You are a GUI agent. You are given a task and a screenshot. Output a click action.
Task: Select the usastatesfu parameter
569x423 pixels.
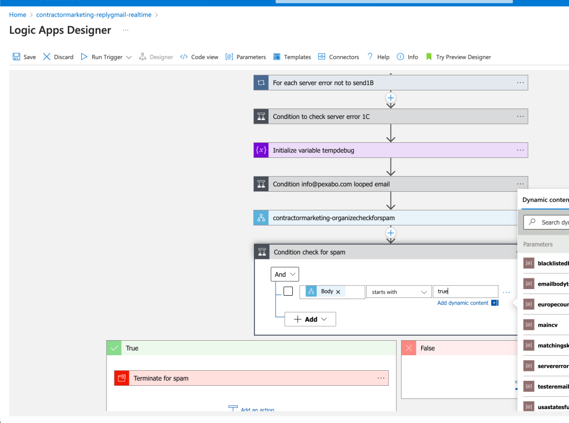click(x=546, y=407)
